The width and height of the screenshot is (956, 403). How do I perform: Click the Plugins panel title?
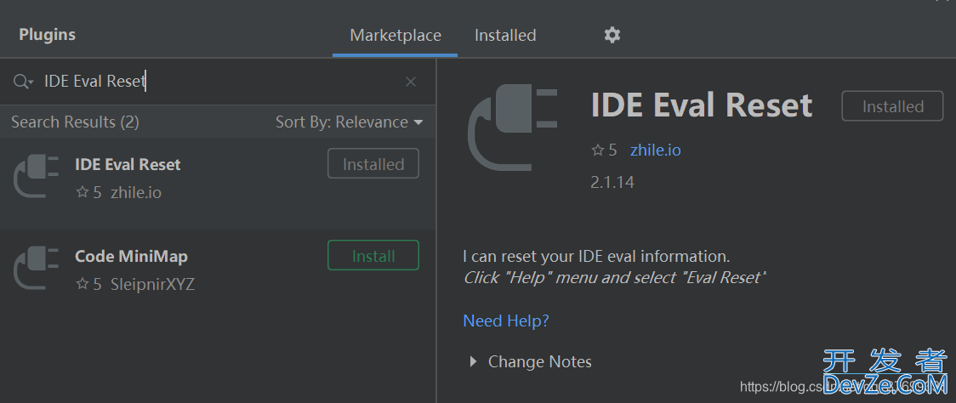coord(47,35)
